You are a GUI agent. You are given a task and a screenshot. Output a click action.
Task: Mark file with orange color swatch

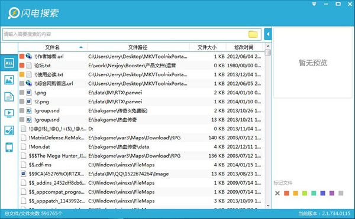(295, 193)
